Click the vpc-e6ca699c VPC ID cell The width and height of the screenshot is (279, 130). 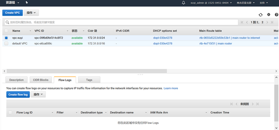click(43, 44)
